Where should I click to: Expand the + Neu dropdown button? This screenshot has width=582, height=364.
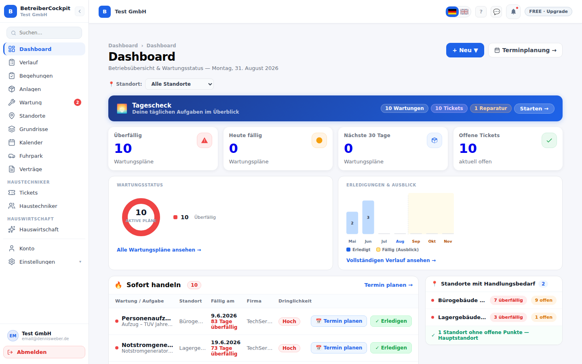pos(465,50)
